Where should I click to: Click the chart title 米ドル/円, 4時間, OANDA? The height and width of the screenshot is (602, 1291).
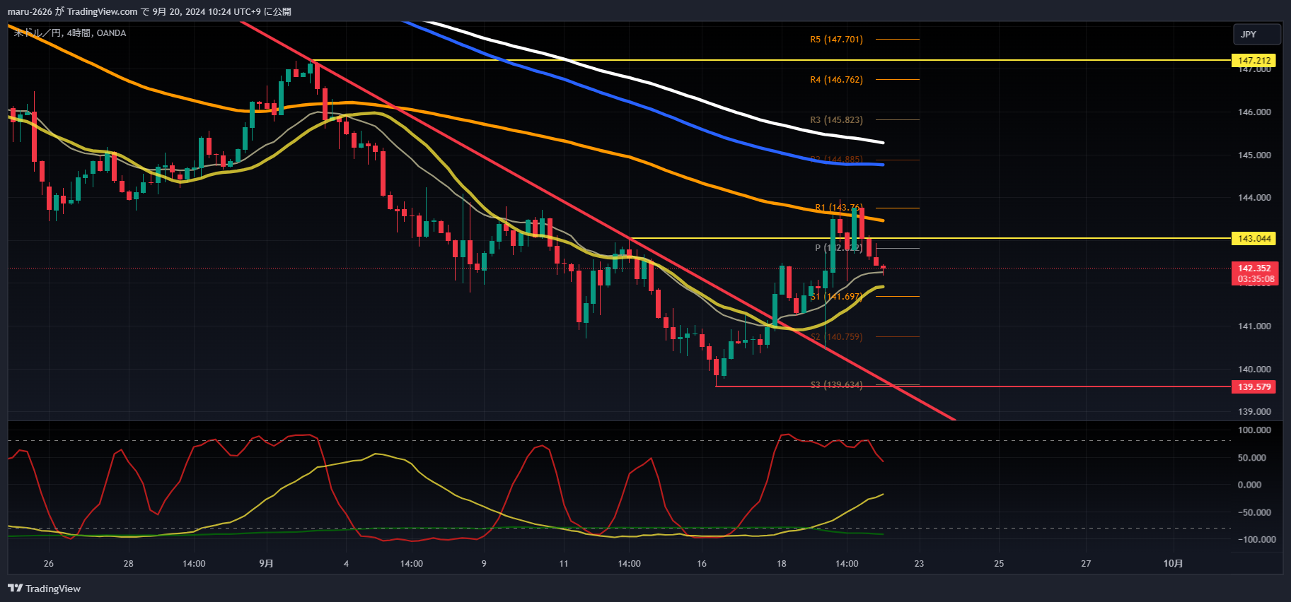(x=70, y=33)
